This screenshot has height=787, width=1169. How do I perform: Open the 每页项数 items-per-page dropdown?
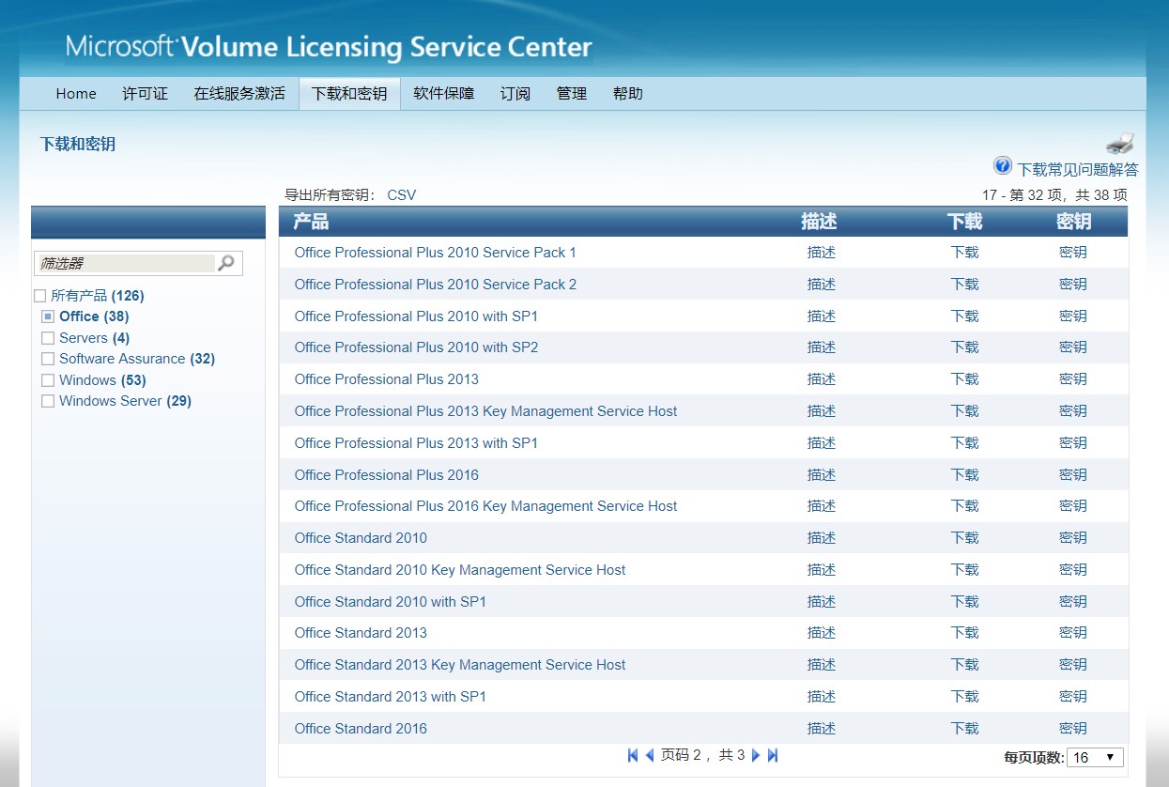click(1095, 757)
